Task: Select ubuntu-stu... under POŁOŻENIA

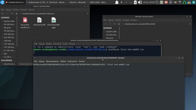Action: 9,64
